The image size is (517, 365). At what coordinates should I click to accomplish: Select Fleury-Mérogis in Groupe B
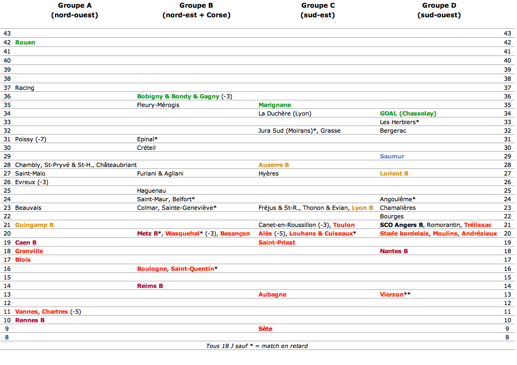coord(158,105)
